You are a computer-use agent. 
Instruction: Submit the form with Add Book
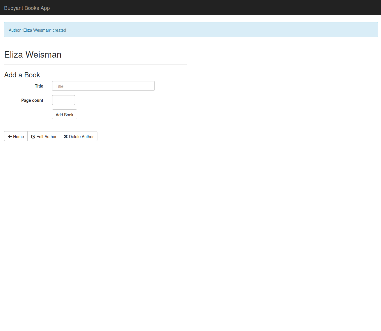tap(64, 115)
